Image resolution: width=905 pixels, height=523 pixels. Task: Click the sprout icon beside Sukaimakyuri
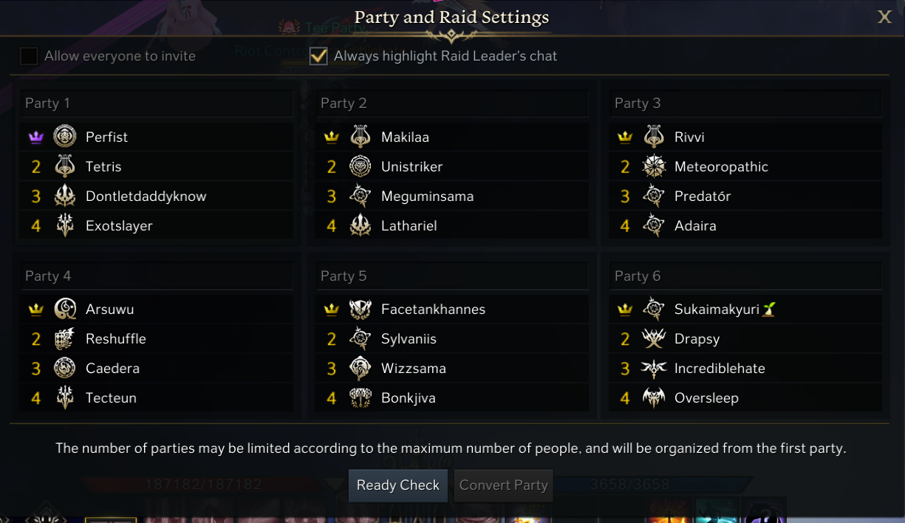click(x=769, y=309)
